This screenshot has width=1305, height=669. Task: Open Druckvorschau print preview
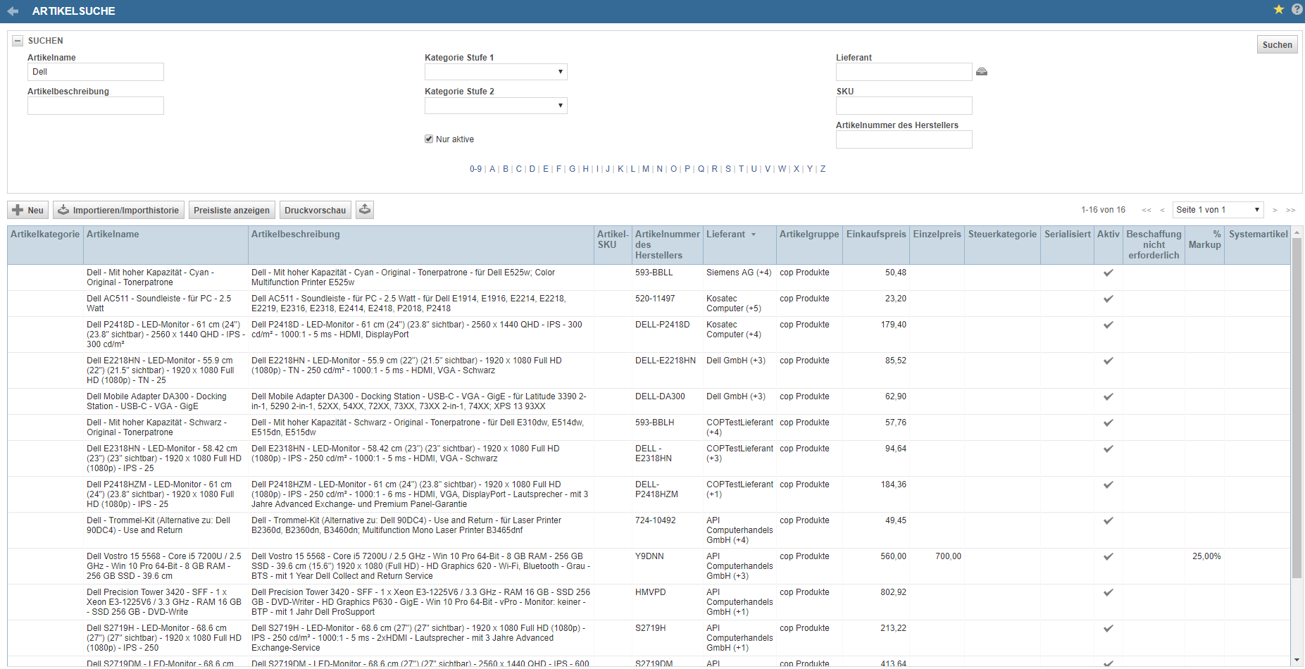[315, 210]
